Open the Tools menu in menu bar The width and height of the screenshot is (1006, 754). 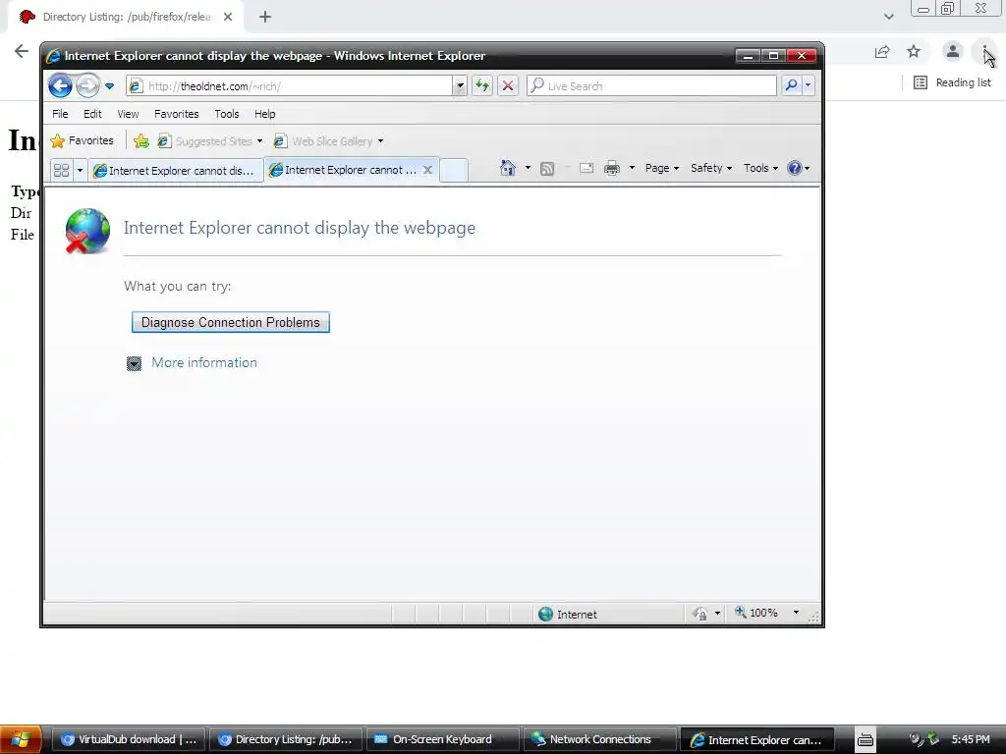coord(227,114)
